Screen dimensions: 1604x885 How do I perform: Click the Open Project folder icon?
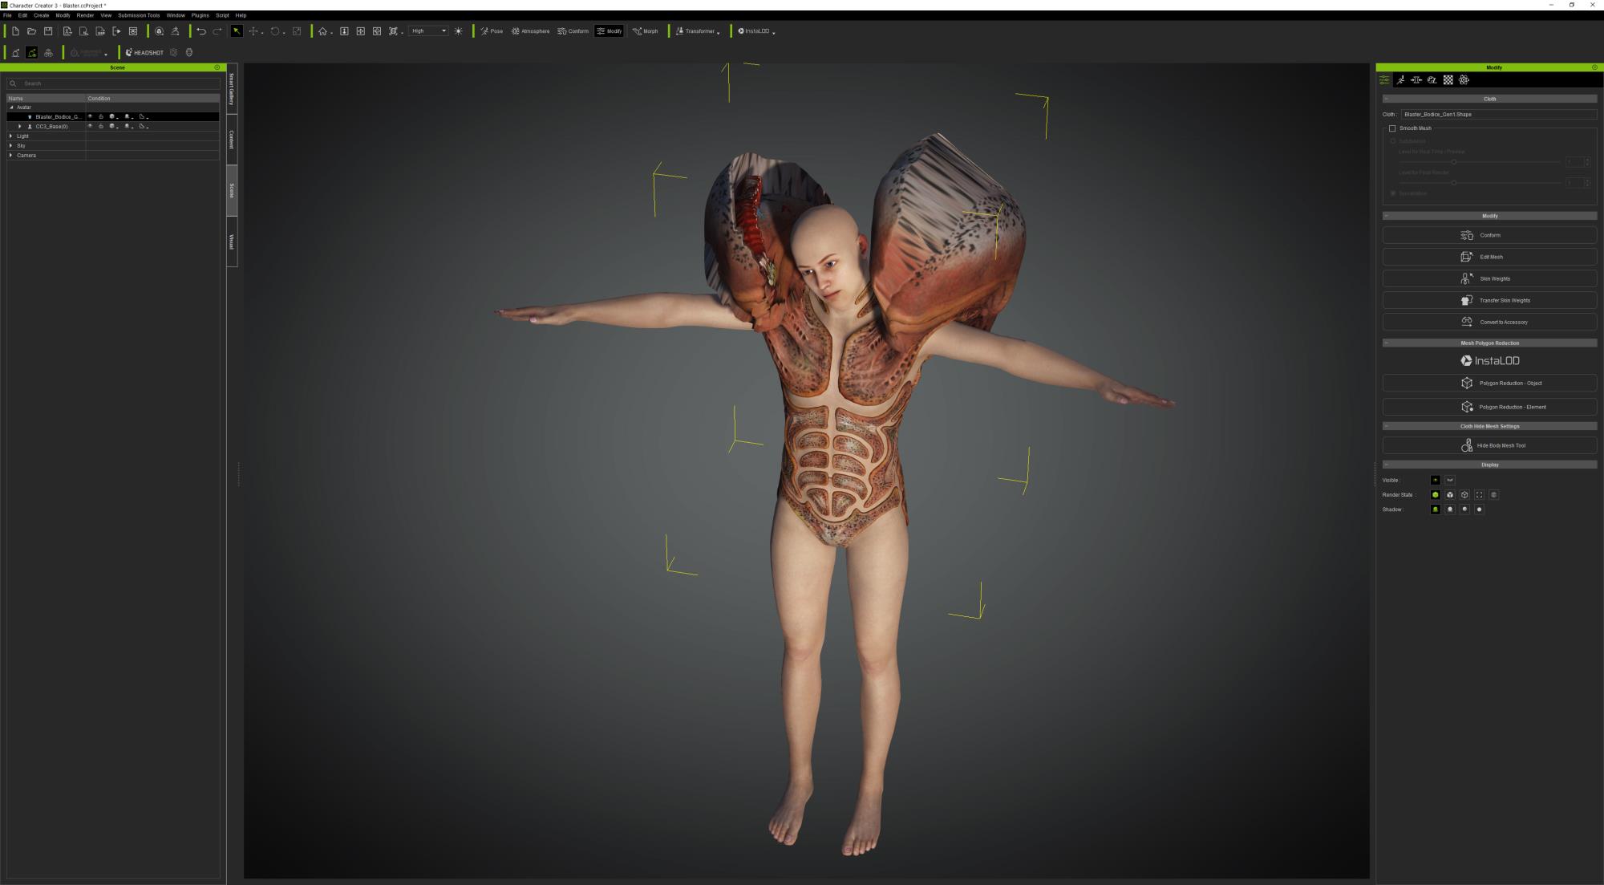[31, 31]
